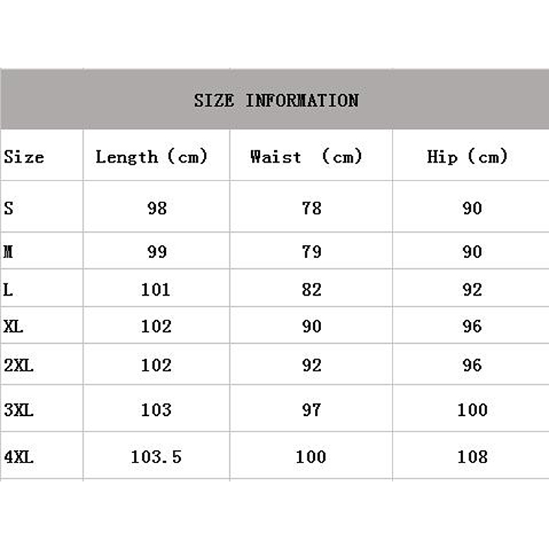Screen dimensions: 549x549
Task: Click the Waist (cm) column header
Action: [306, 157]
